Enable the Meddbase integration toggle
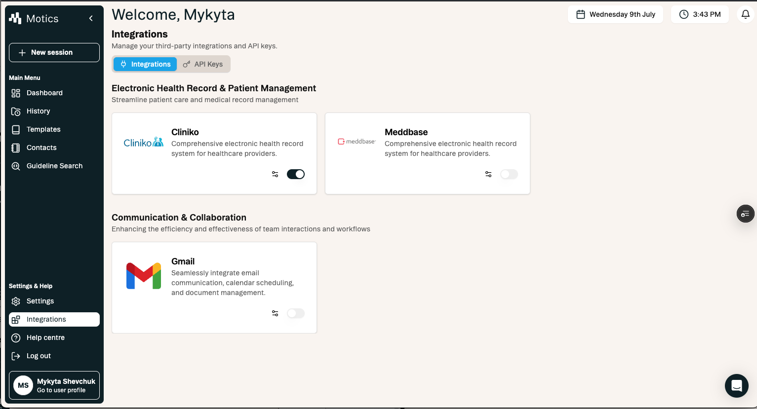Image resolution: width=757 pixels, height=409 pixels. (509, 174)
